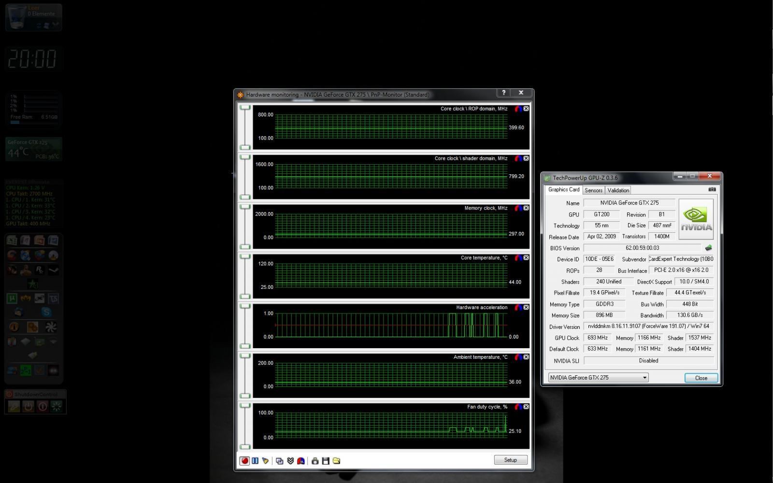Click the GeForce GTX 275 temperature gadget
This screenshot has height=483, width=773.
pyautogui.click(x=34, y=149)
